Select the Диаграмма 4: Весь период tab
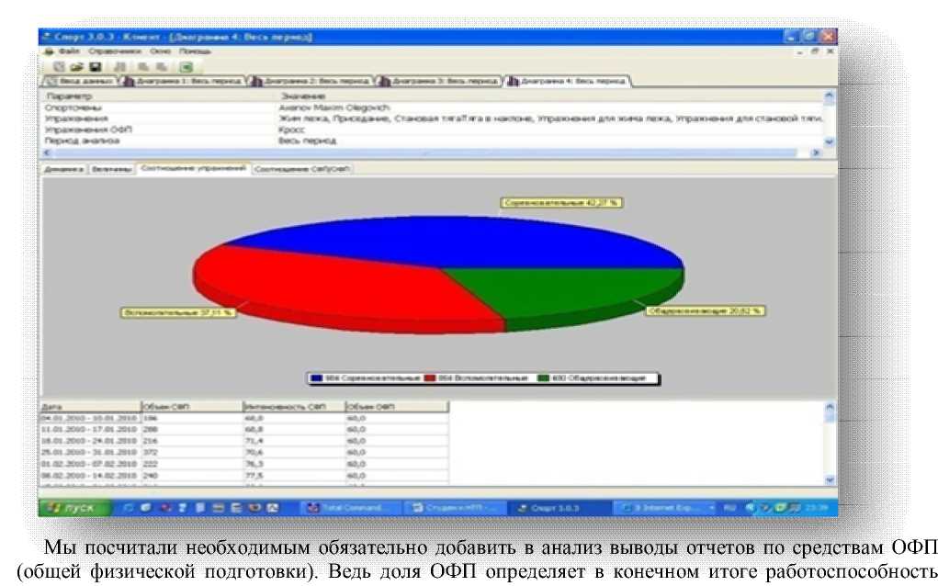Viewport: 938px width, 586px height. click(x=567, y=81)
